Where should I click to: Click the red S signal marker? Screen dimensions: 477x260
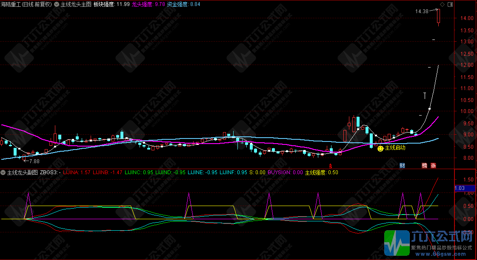pyautogui.click(x=330, y=165)
